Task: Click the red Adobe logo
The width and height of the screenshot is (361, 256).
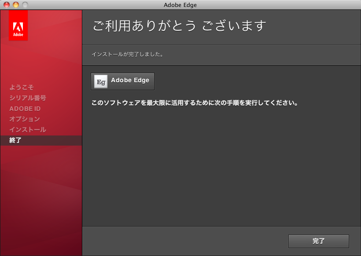Action: click(18, 26)
